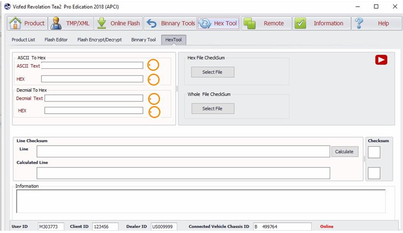
Task: Open the Product toolbar section
Action: (x=27, y=24)
